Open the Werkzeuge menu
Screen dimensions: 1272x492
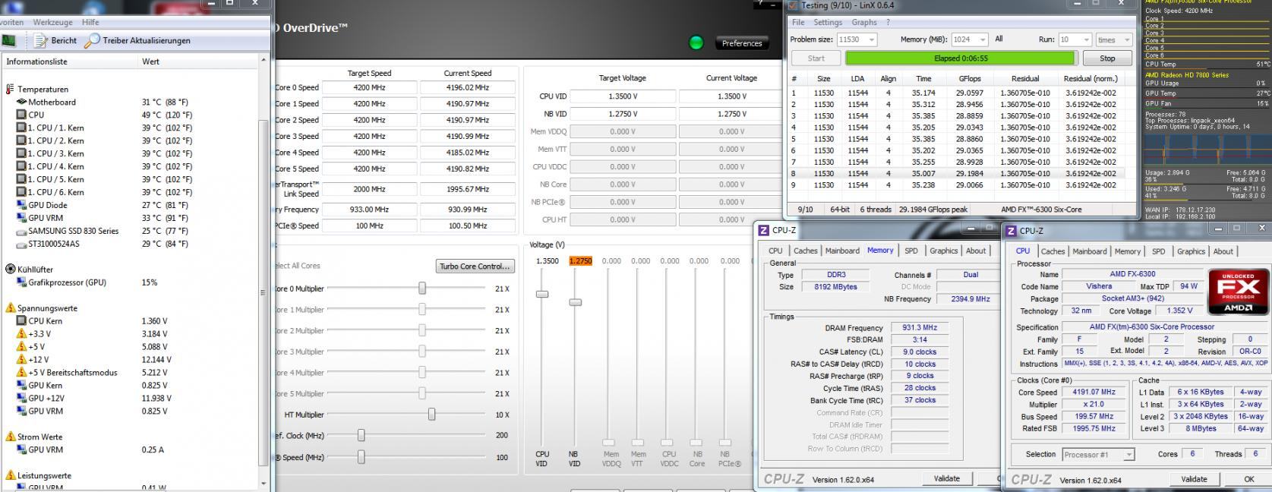coord(52,23)
